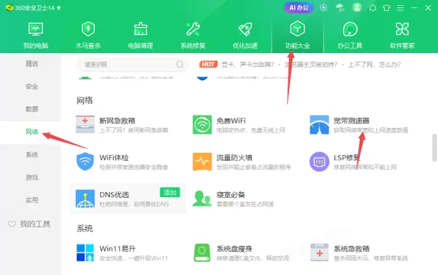Launch the 系统急救箱 tool
Screen dimensions: 438x275
[x=359, y=252]
